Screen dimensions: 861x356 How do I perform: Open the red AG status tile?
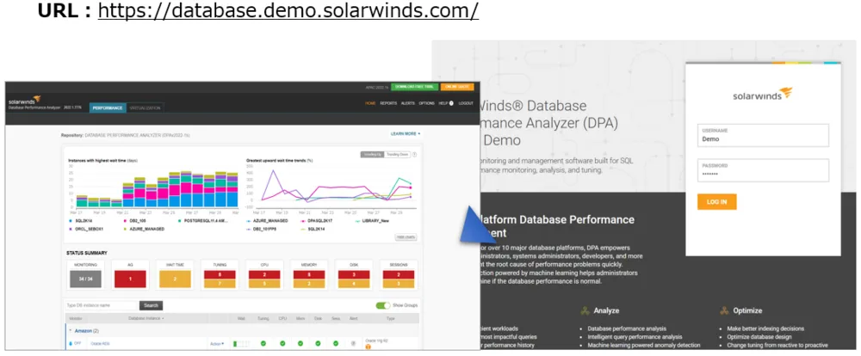point(130,279)
